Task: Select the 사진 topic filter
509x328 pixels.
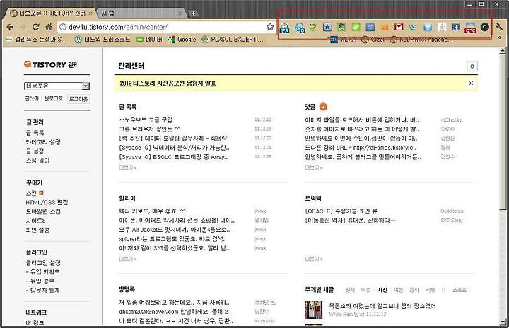Action: 382,290
